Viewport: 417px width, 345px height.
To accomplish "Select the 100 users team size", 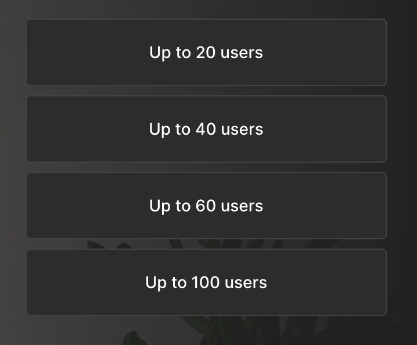I will pyautogui.click(x=206, y=282).
